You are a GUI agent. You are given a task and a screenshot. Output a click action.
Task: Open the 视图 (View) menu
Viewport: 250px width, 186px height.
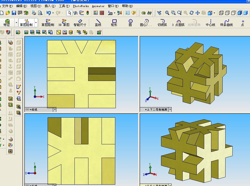pos(36,6)
